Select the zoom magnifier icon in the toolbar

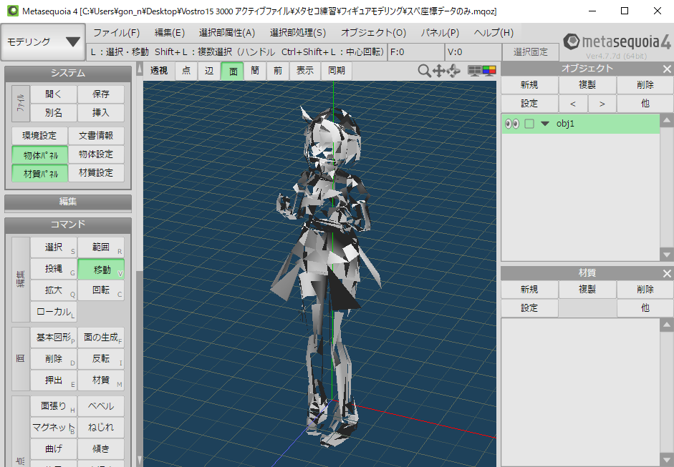pyautogui.click(x=423, y=70)
